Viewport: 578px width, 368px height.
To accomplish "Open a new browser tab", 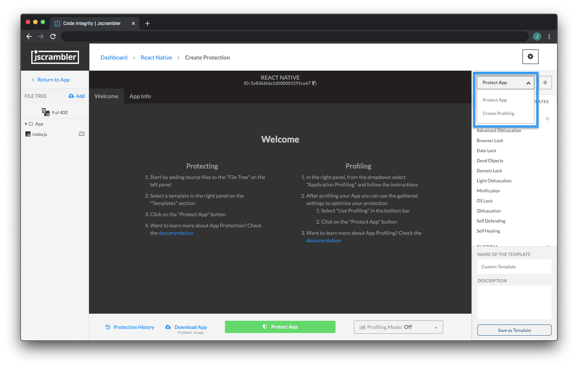I will tap(147, 23).
